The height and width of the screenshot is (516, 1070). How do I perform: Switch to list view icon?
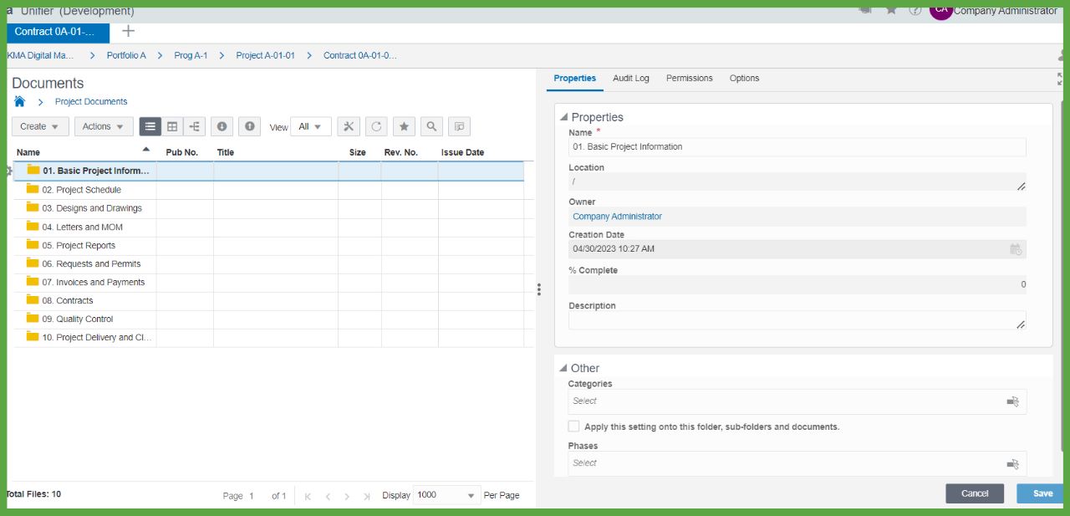[150, 126]
